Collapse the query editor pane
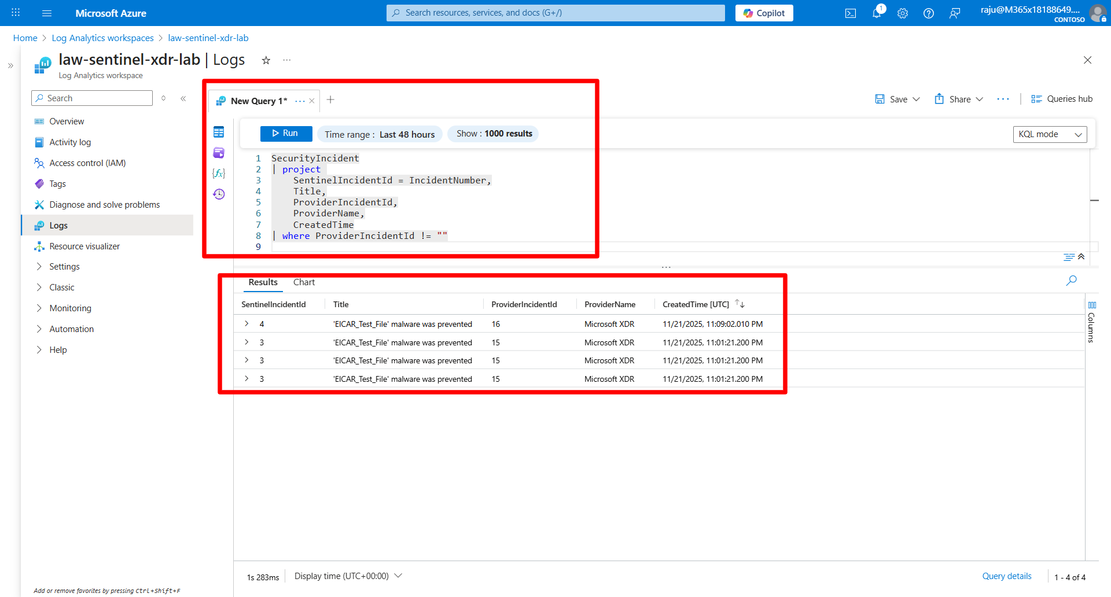This screenshot has height=597, width=1111. click(x=1081, y=257)
